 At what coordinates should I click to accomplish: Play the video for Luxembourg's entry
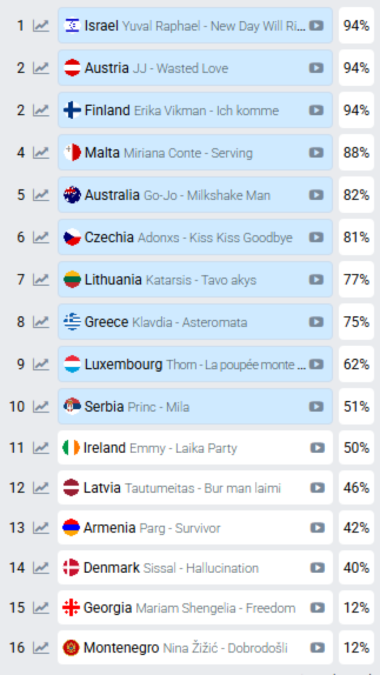pos(316,364)
